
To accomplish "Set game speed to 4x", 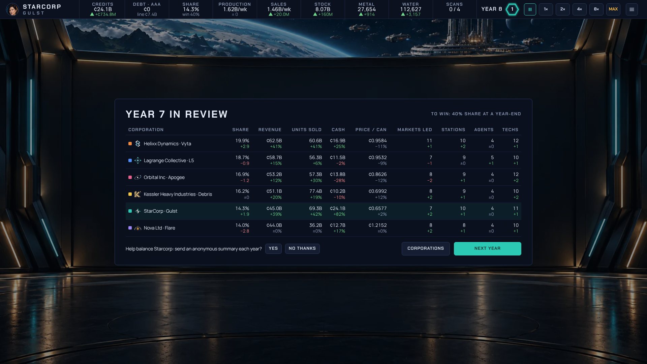I will 580,9.
